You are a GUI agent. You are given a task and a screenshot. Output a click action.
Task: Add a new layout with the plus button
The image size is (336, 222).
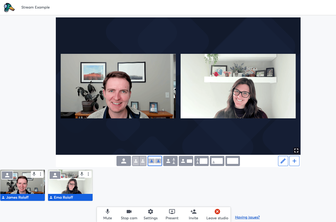click(294, 161)
